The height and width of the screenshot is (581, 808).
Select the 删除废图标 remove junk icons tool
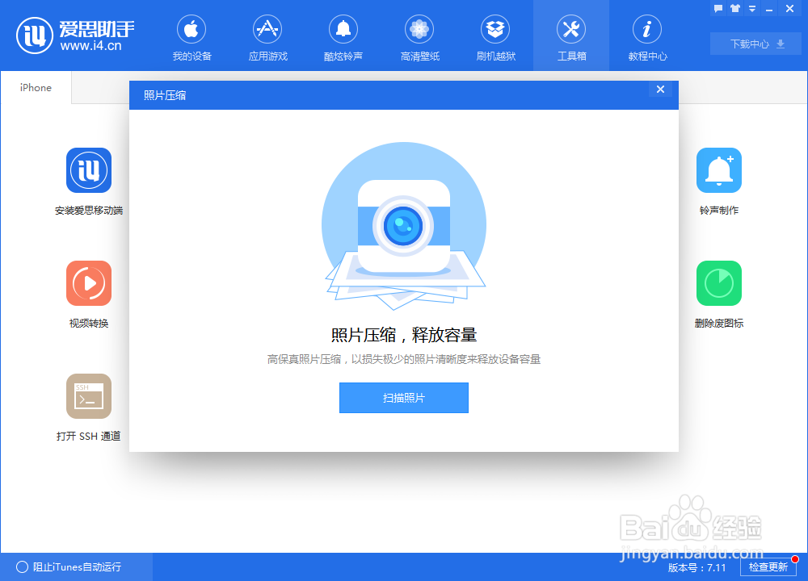[718, 283]
